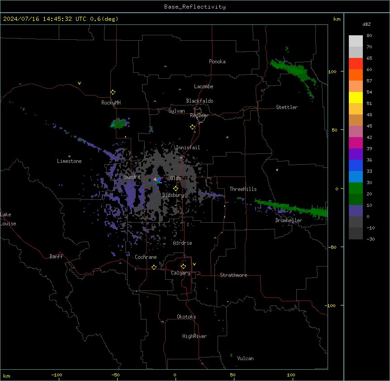Click the km unit label beside the timestamp
Image resolution: width=390 pixels, height=381 pixels.
pos(337,19)
